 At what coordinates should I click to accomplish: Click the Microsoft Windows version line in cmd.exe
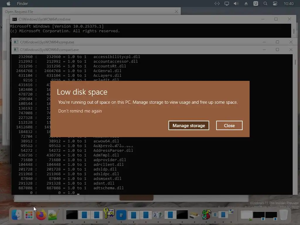point(57,26)
